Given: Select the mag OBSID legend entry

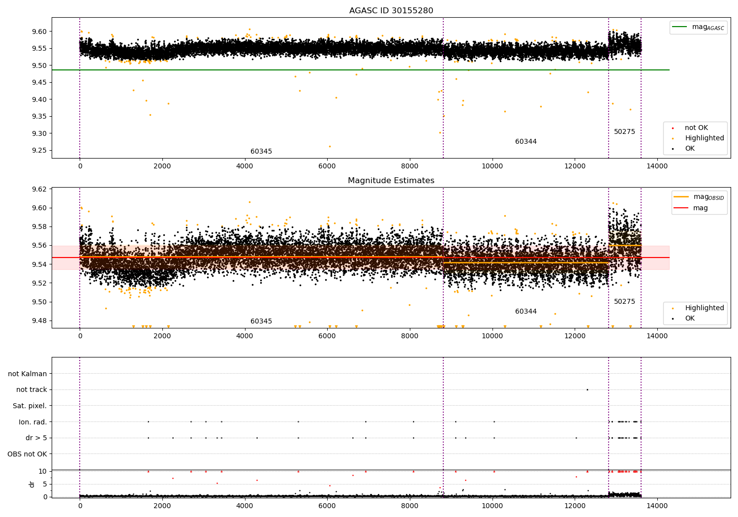Looking at the screenshot, I should click(700, 197).
